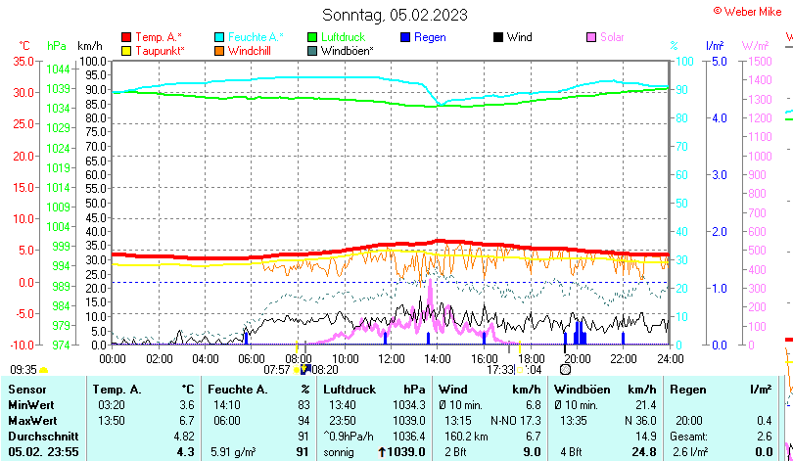Image resolution: width=793 pixels, height=461 pixels.
Task: Click the Sonntag, 05.02.2023 chart title
Action: (395, 15)
